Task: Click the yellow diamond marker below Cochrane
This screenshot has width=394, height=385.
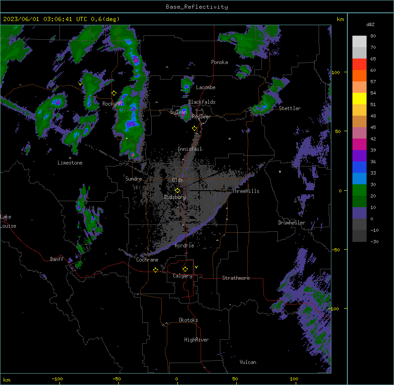Action: pyautogui.click(x=155, y=270)
